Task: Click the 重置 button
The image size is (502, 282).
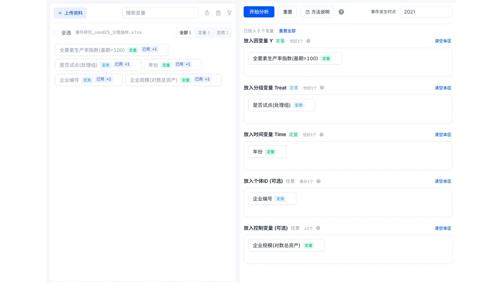Action: point(288,12)
